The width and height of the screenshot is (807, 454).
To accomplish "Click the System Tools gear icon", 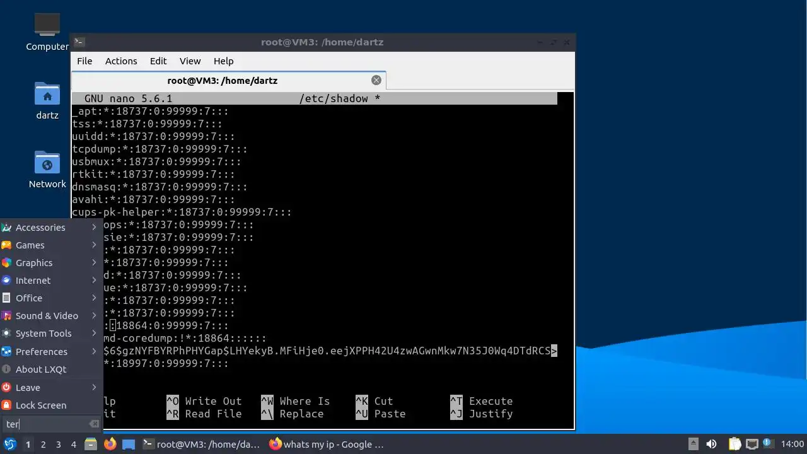I will pos(6,334).
